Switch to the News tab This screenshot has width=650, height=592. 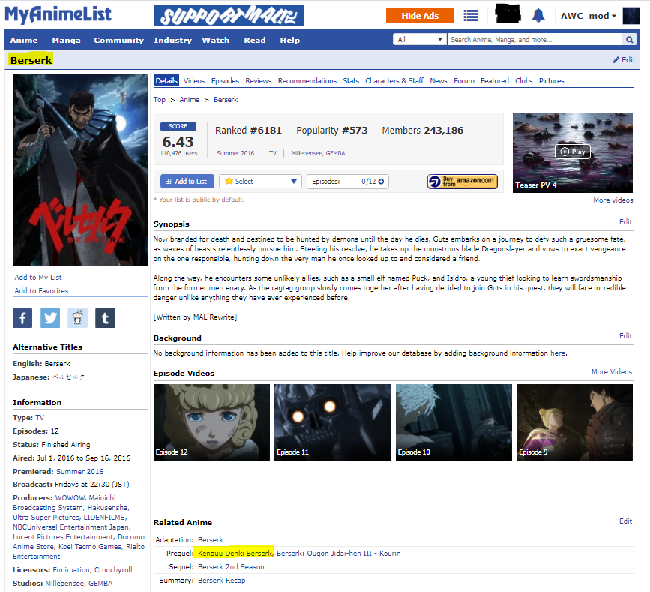[438, 81]
